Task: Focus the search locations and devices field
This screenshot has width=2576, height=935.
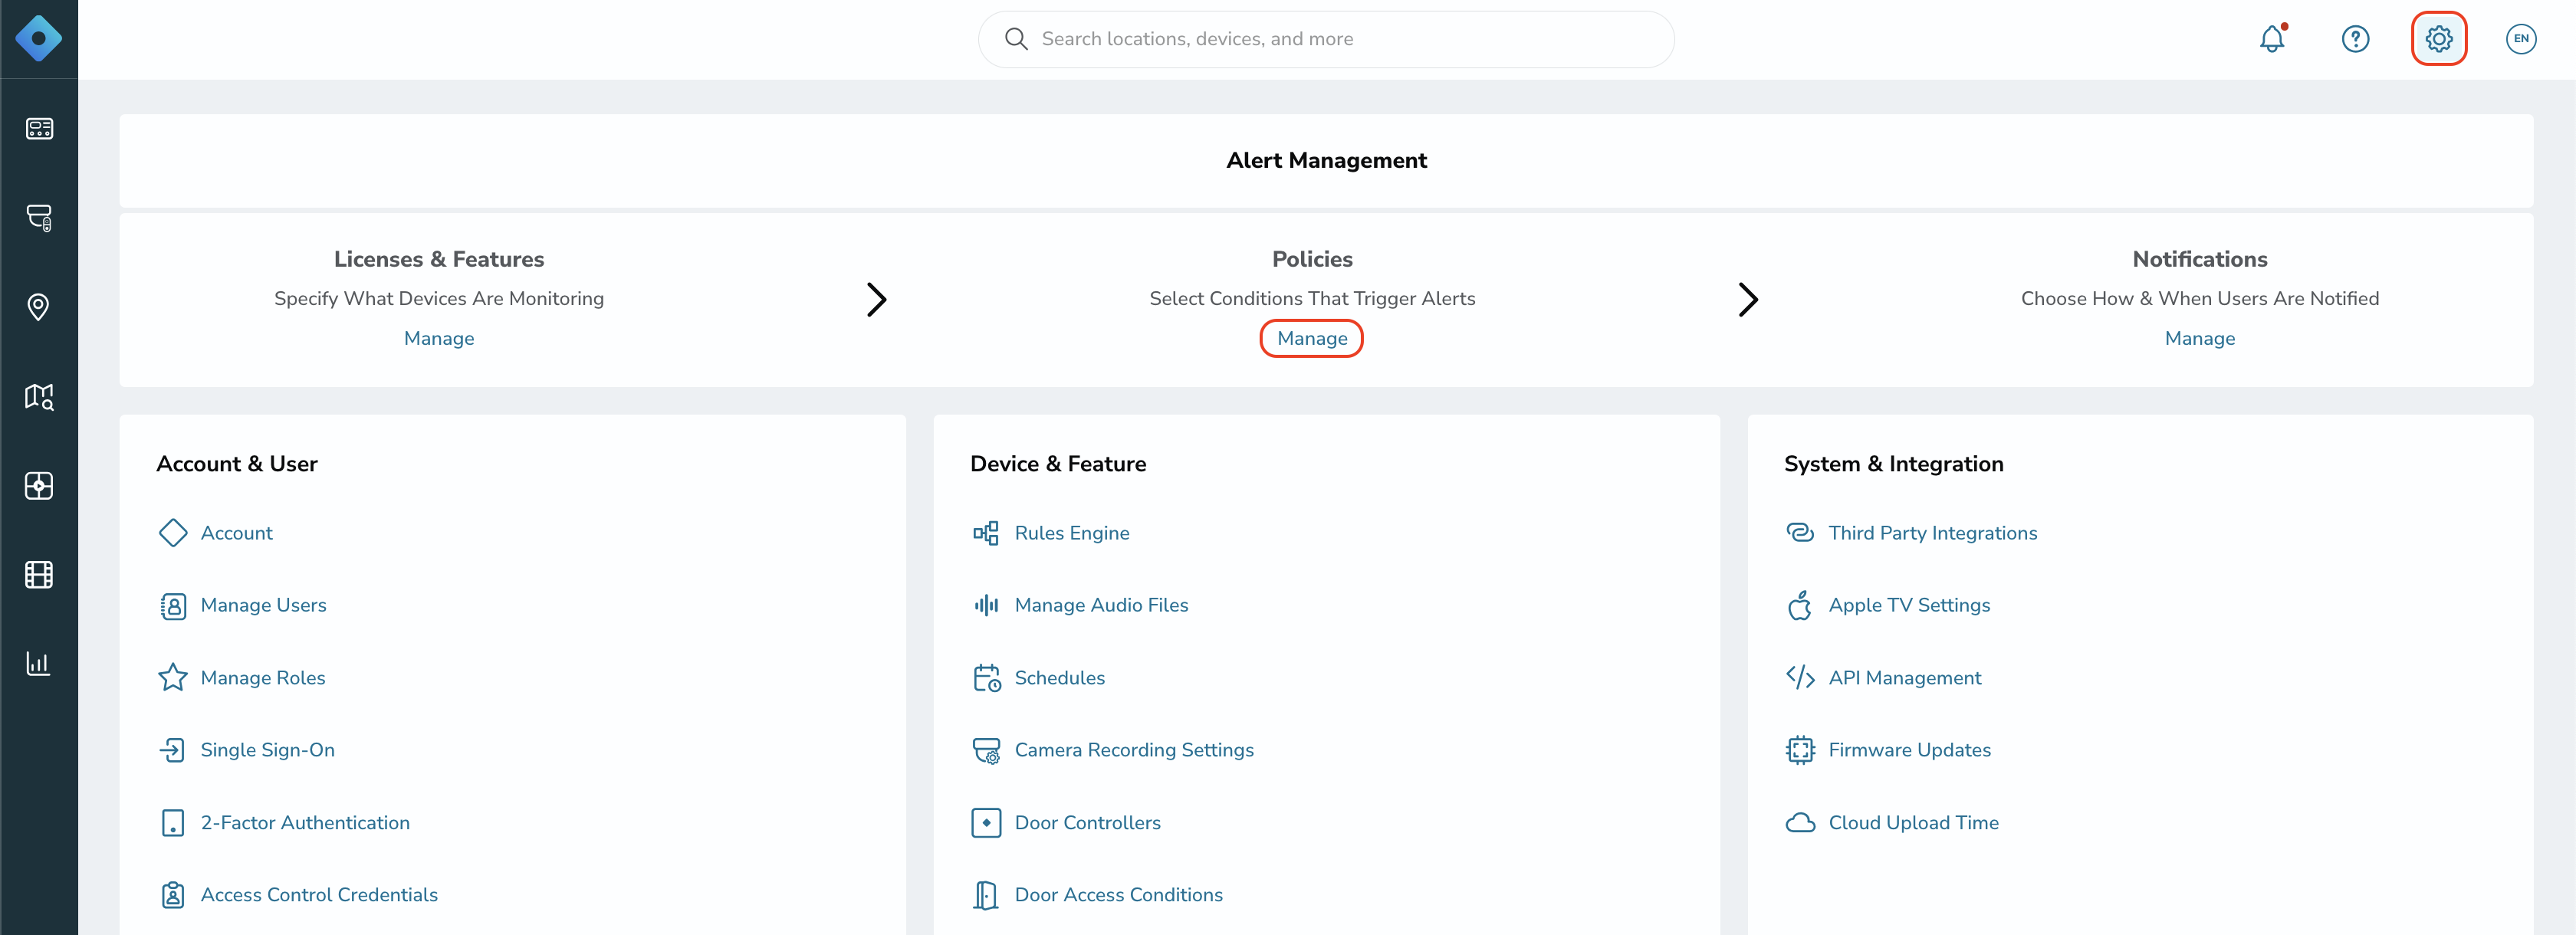Action: click(1326, 39)
